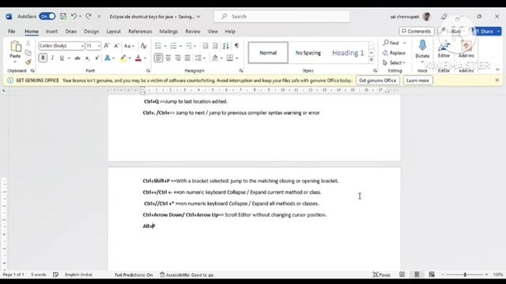The width and height of the screenshot is (506, 284).
Task: Apply the Normal style
Action: click(x=268, y=53)
